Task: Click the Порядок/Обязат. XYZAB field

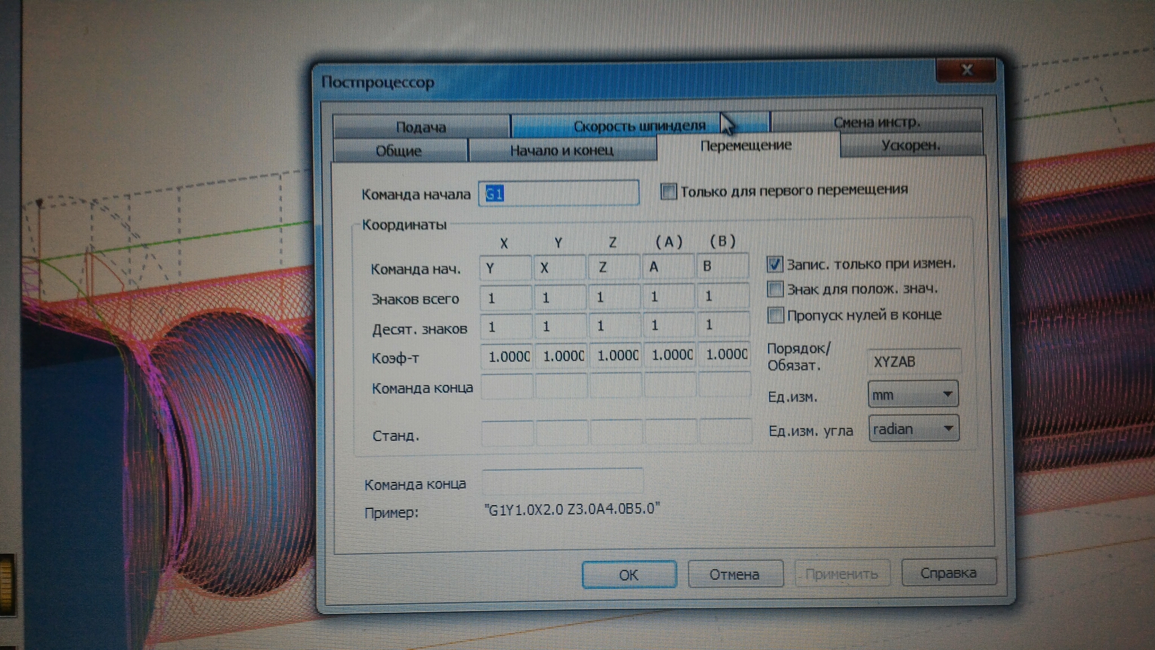Action: click(x=913, y=362)
